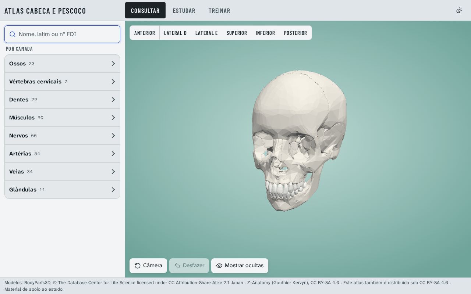
Task: Click the BodyParts3D attribution footer text
Action: (228, 286)
